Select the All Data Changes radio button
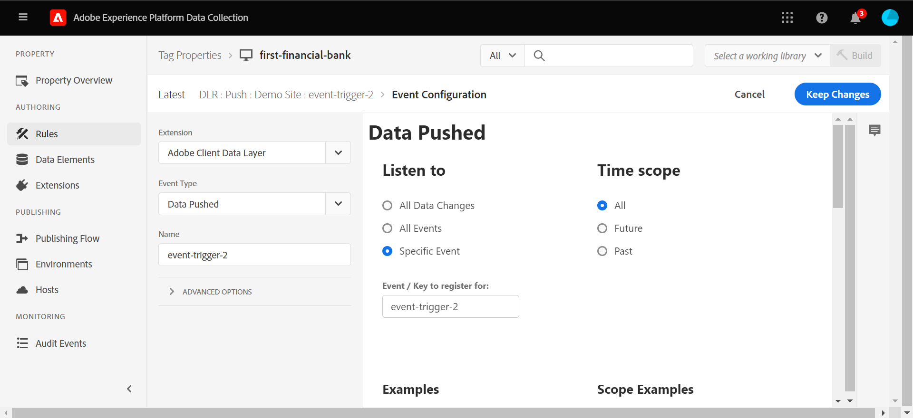 [388, 206]
